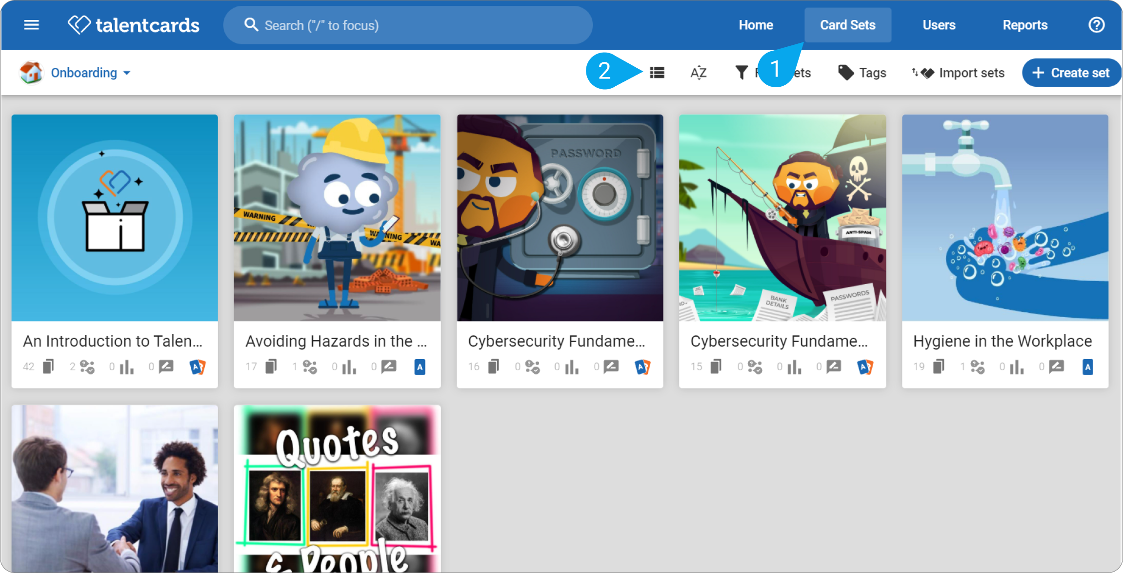
Task: Click the Import sets button
Action: [x=958, y=73]
